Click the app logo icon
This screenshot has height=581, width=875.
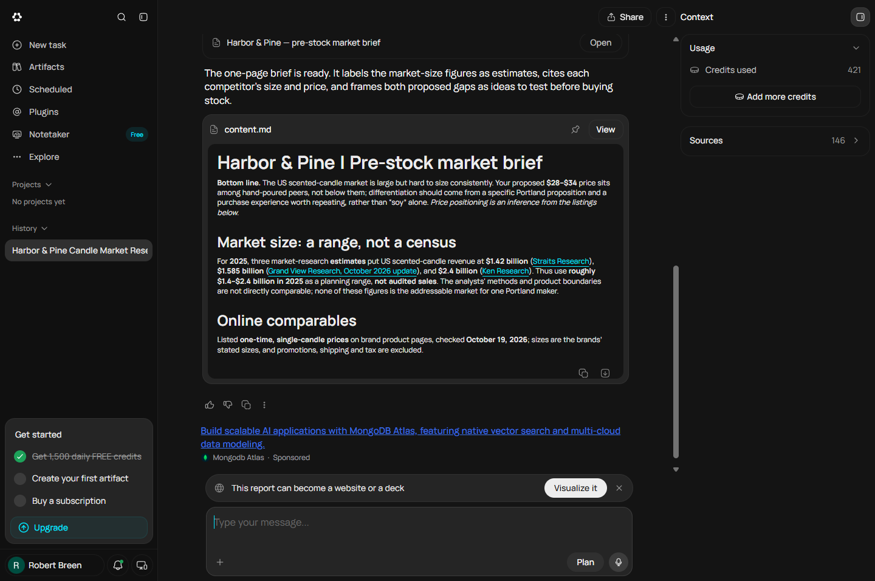pyautogui.click(x=17, y=17)
